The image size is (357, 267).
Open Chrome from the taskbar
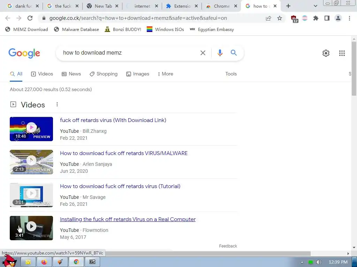pos(76,262)
